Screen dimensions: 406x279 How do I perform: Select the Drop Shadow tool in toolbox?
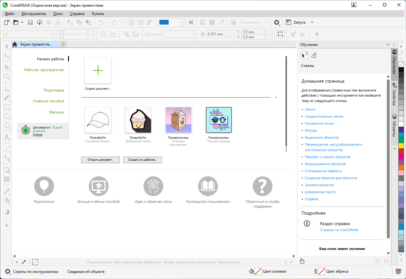[x=6, y=170]
